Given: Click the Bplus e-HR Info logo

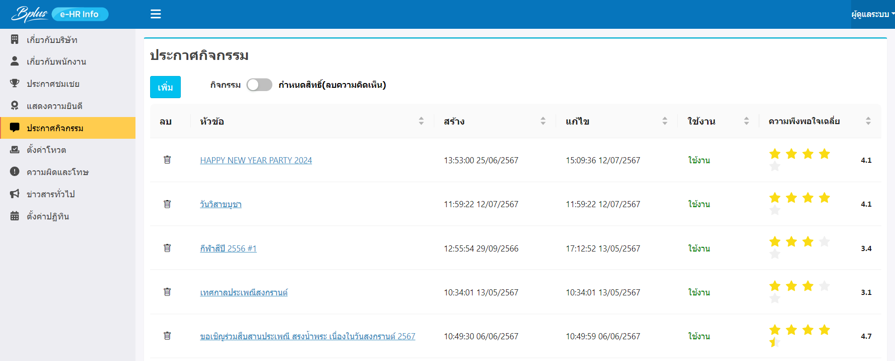Looking at the screenshot, I should click(x=60, y=14).
